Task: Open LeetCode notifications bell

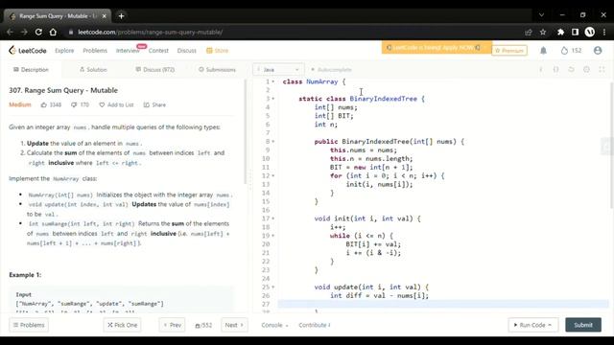Action: (543, 51)
